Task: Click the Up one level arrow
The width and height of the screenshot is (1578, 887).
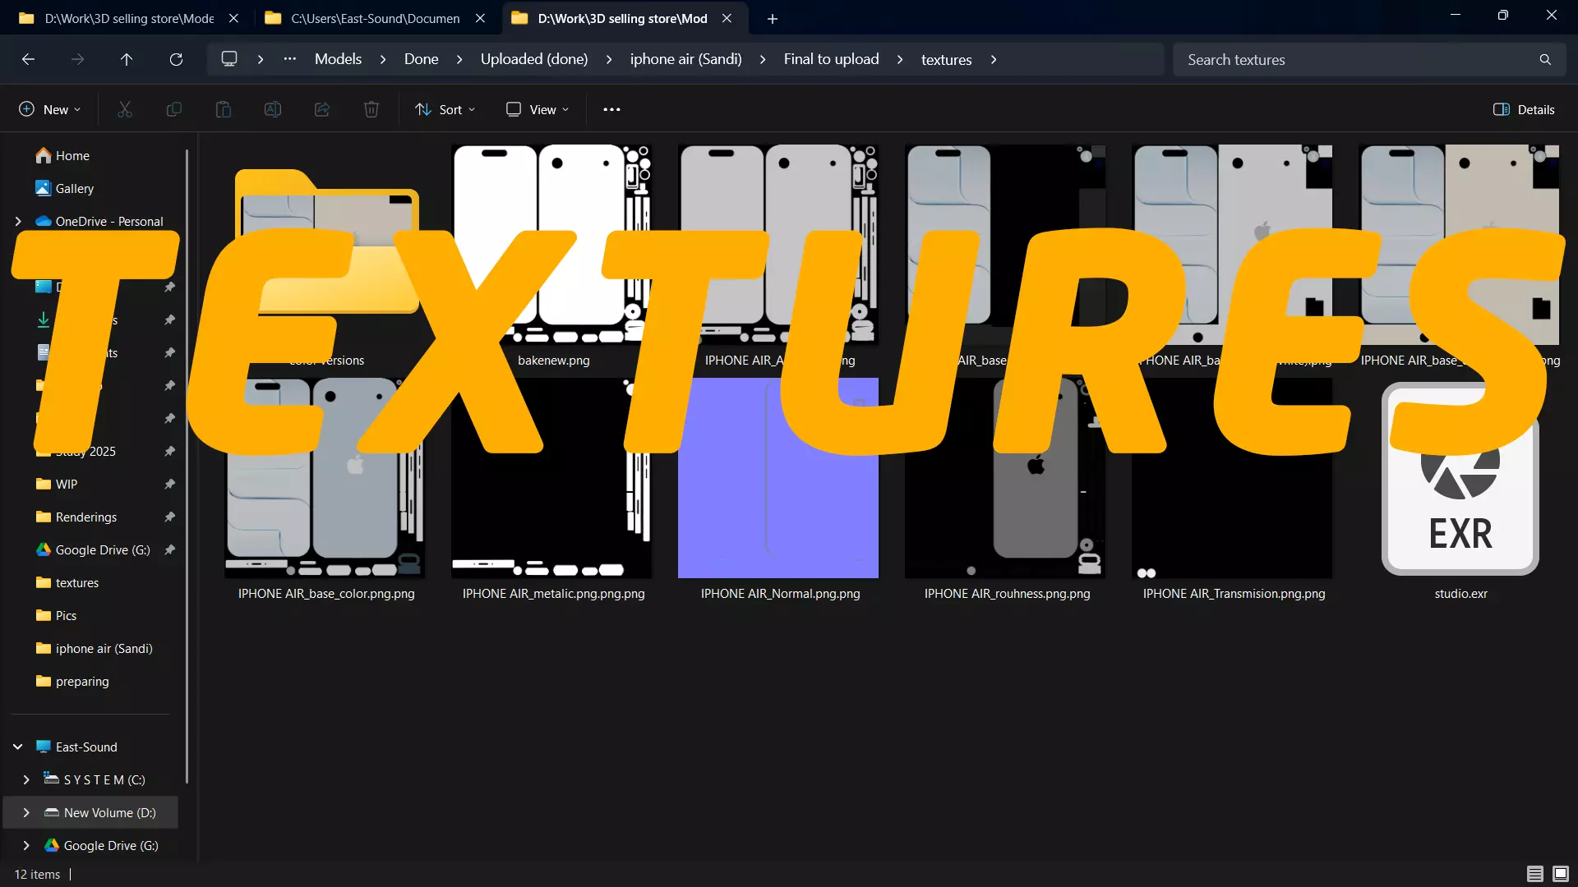Action: pos(127,59)
